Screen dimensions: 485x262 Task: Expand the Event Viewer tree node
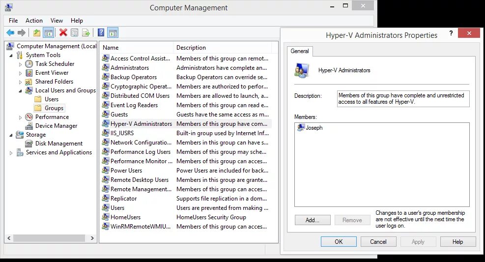[x=21, y=73]
